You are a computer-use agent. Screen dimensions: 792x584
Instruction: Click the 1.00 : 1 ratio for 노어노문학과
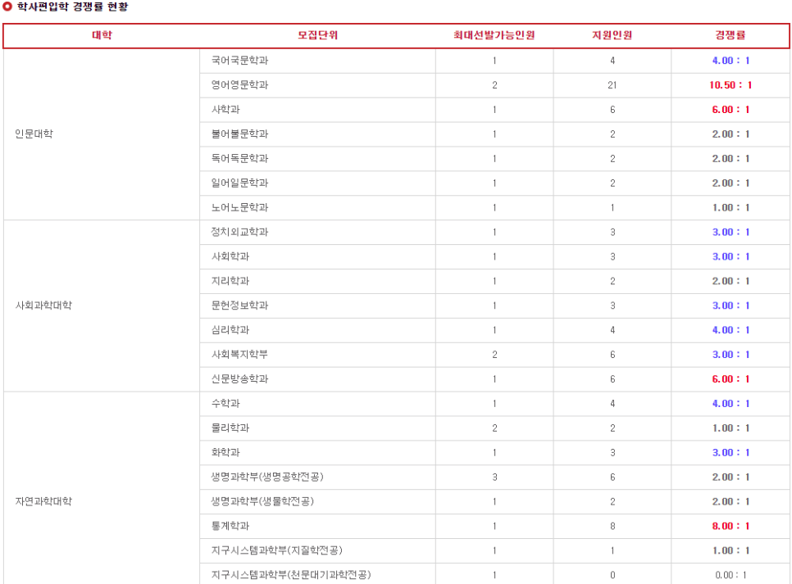[x=731, y=207]
